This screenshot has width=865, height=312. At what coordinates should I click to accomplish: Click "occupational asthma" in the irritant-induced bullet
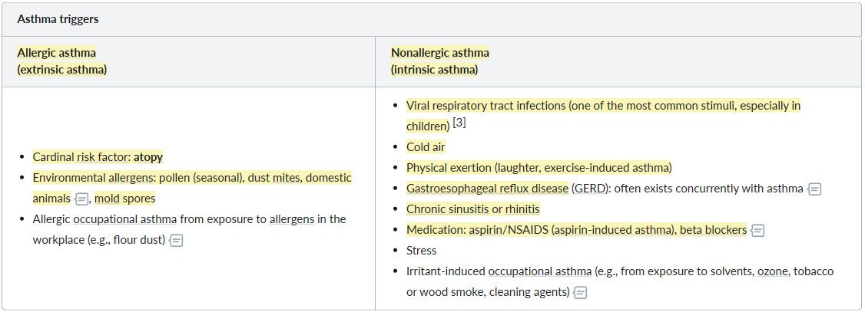(540, 271)
